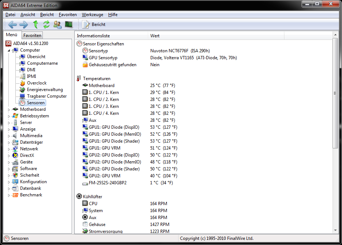Go forward with the blue right arrow
The width and height of the screenshot is (342, 245).
(x=23, y=24)
